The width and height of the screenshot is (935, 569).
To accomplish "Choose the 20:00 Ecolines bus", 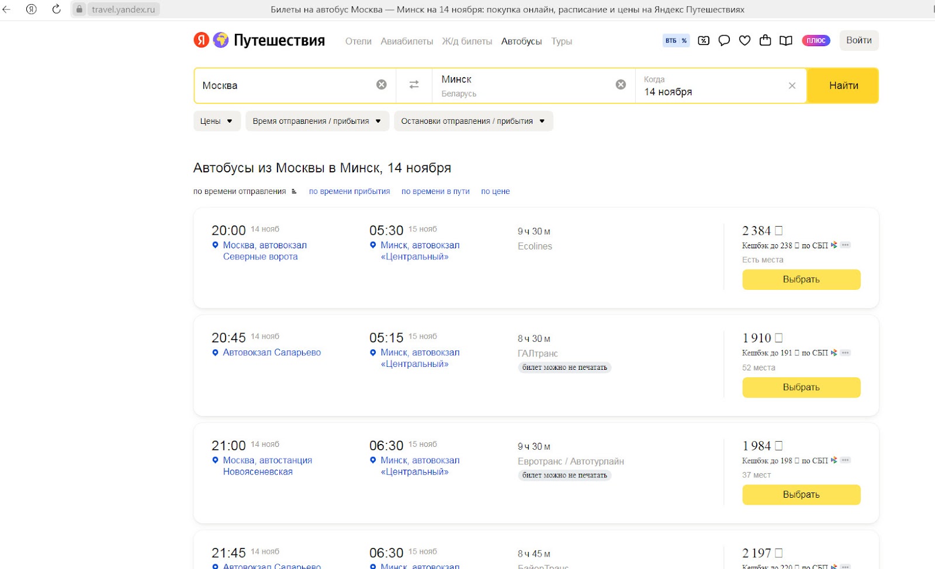I will tap(801, 279).
